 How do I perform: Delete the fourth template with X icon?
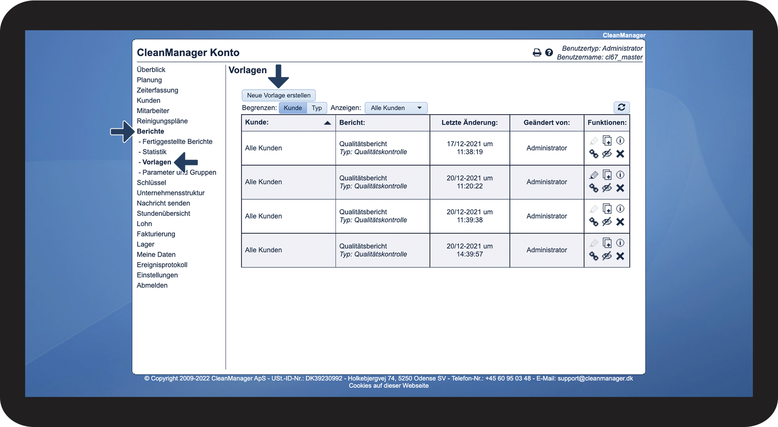coord(620,256)
